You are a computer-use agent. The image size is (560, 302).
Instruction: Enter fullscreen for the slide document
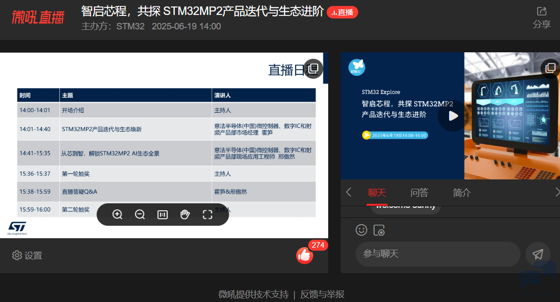coord(207,214)
